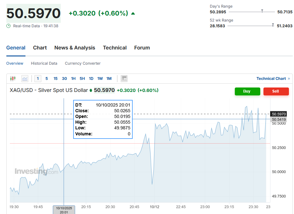
Task: Open the news overlay icon in chart toolbar
Action: click(x=124, y=79)
